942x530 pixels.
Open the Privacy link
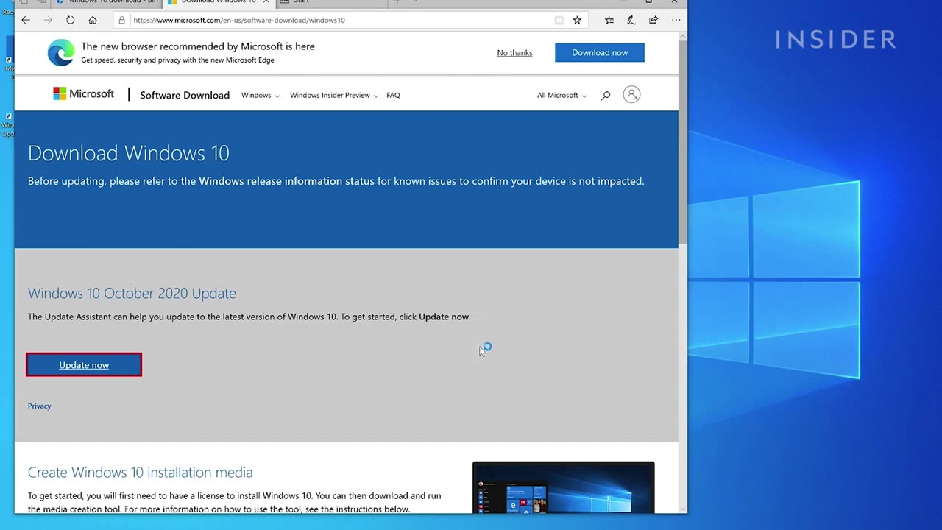point(40,406)
